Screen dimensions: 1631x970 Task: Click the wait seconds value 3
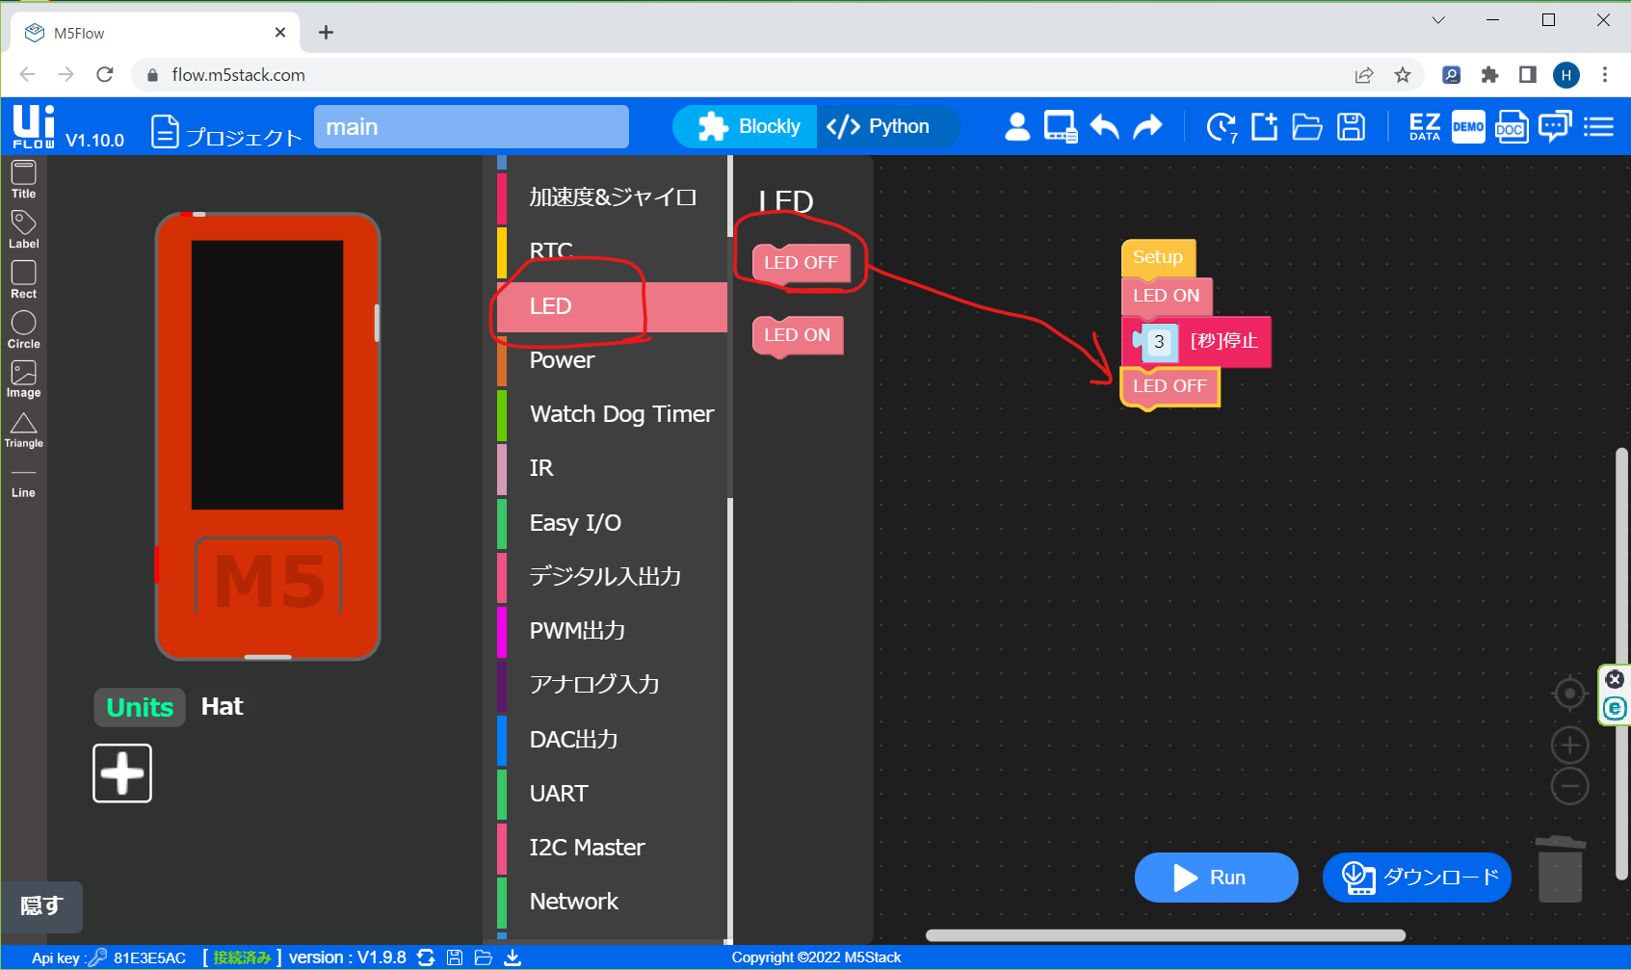click(1159, 342)
